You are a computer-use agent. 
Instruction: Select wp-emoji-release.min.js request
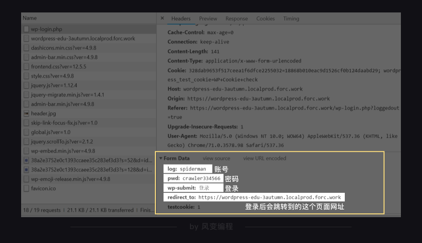(89, 179)
